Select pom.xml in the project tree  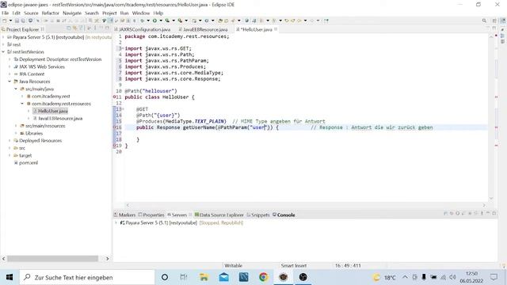(x=29, y=163)
